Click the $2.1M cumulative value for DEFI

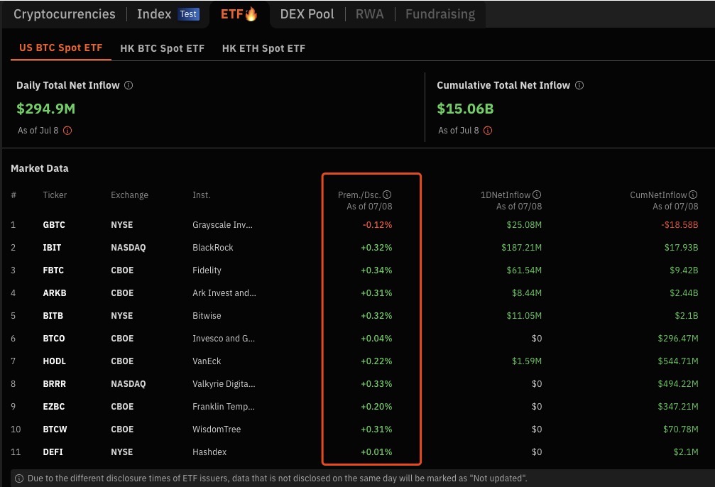coord(687,452)
